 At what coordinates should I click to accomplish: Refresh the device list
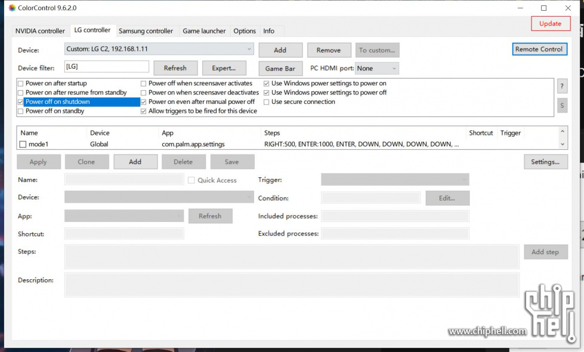pyautogui.click(x=175, y=68)
